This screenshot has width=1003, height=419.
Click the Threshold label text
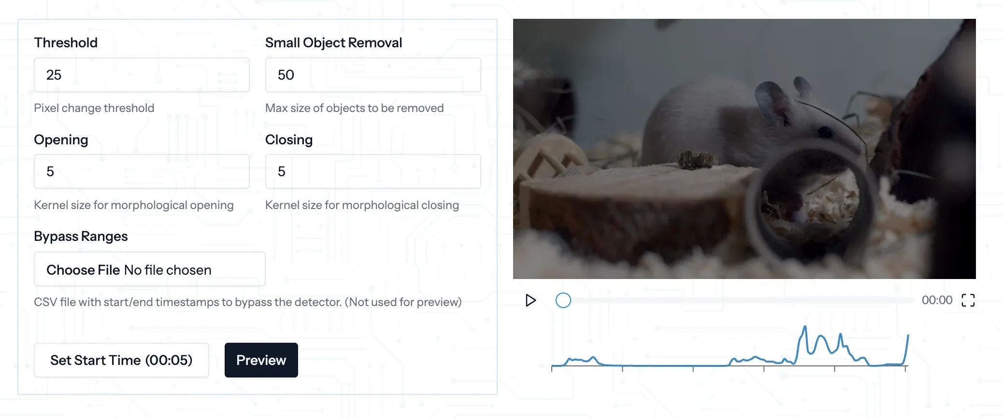pyautogui.click(x=66, y=43)
